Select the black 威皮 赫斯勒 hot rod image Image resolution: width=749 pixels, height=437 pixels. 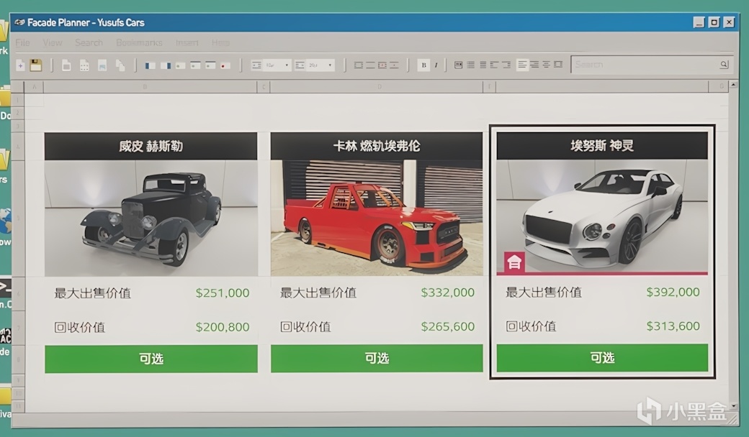click(x=151, y=218)
